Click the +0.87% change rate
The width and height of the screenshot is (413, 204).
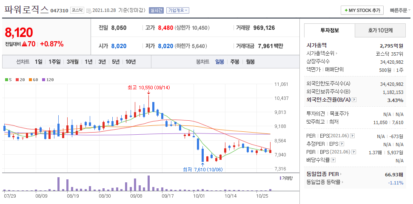(52, 44)
